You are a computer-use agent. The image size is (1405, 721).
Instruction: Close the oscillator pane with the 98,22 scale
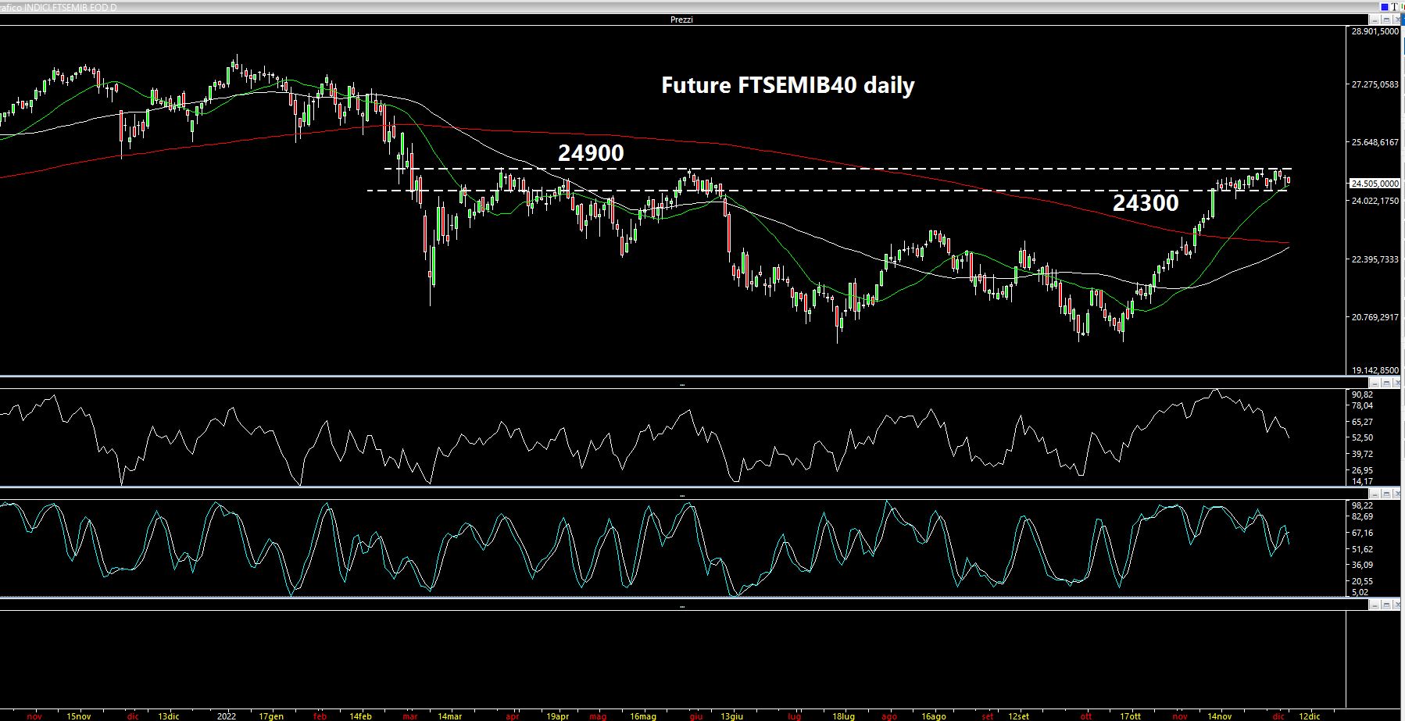tap(1396, 494)
